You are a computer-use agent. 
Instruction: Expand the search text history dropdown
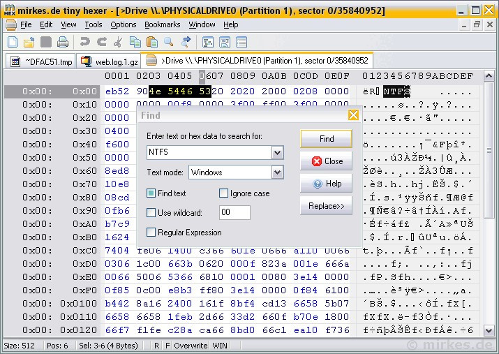[277, 153]
